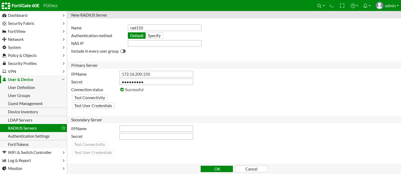The height and width of the screenshot is (174, 401).
Task: Click the NAS IP input field
Action: pos(165,43)
